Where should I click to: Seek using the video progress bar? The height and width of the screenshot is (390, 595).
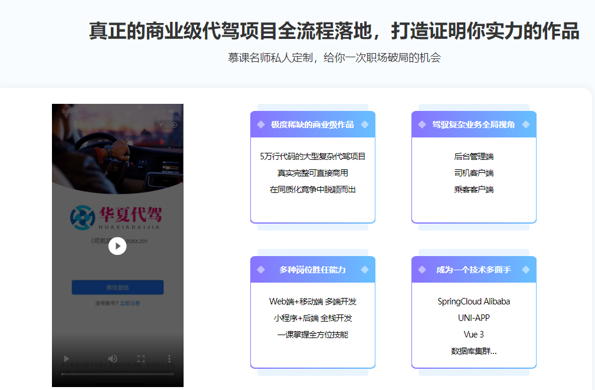pyautogui.click(x=117, y=373)
